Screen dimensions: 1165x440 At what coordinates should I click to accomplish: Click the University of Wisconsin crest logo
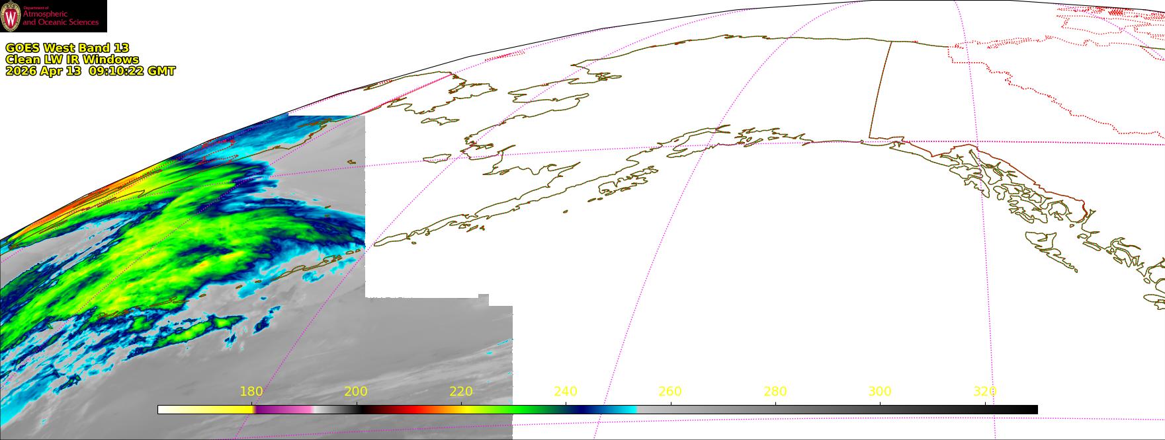point(11,17)
